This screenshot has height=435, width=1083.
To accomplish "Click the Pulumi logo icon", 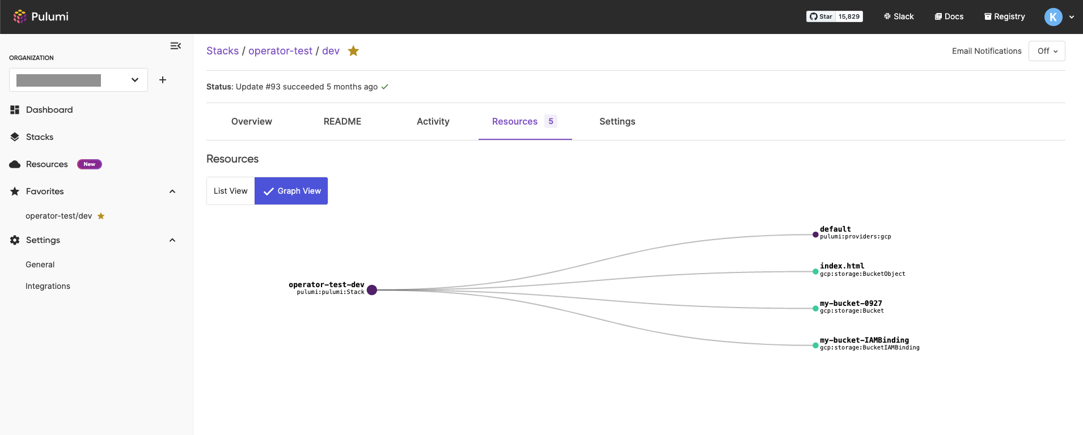I will (x=20, y=16).
